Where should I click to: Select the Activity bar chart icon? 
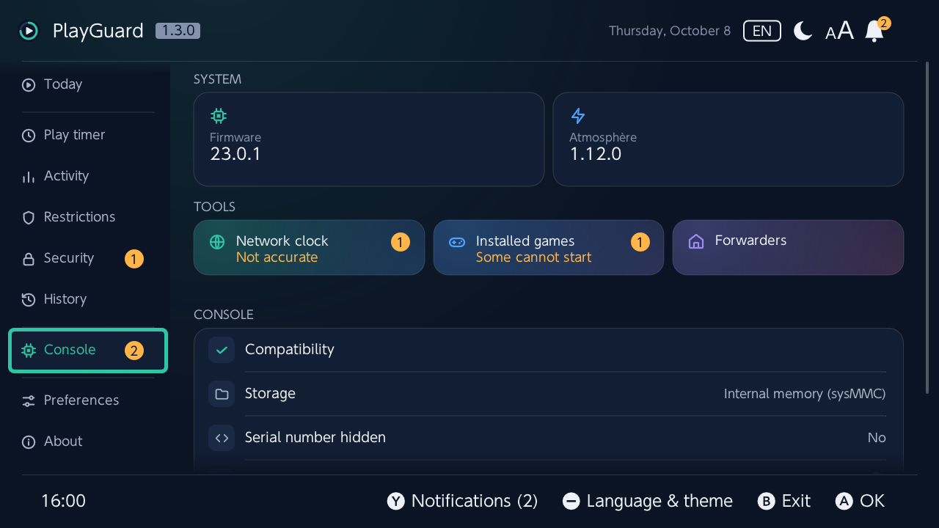[x=29, y=177]
